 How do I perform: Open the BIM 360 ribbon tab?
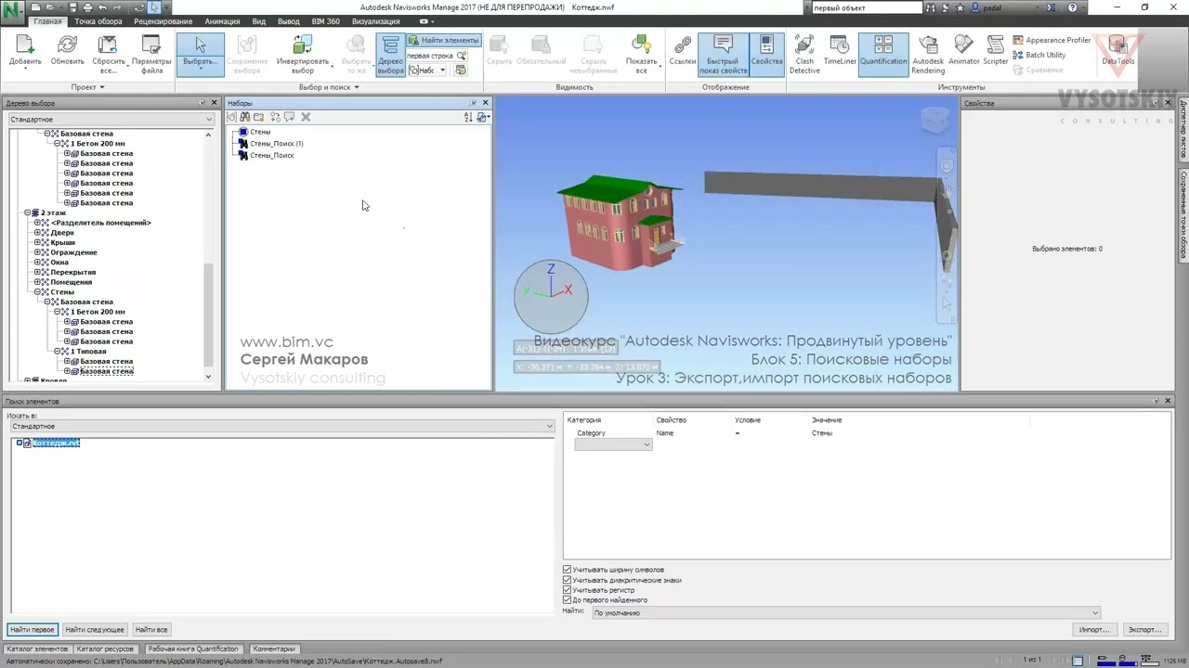click(325, 21)
